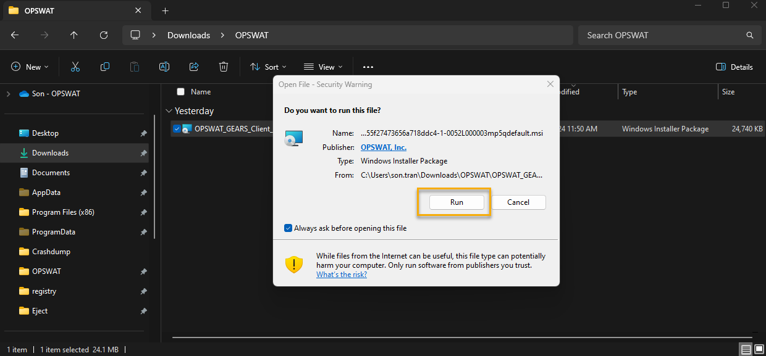Click the This PC monitor icon in address bar

pyautogui.click(x=135, y=35)
